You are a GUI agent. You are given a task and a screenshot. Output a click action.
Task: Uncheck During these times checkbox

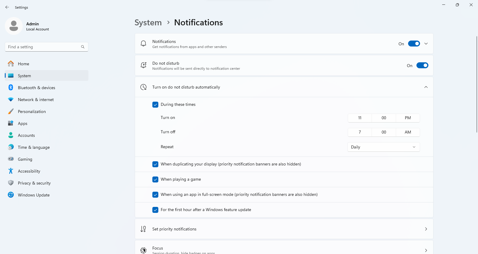pos(155,105)
